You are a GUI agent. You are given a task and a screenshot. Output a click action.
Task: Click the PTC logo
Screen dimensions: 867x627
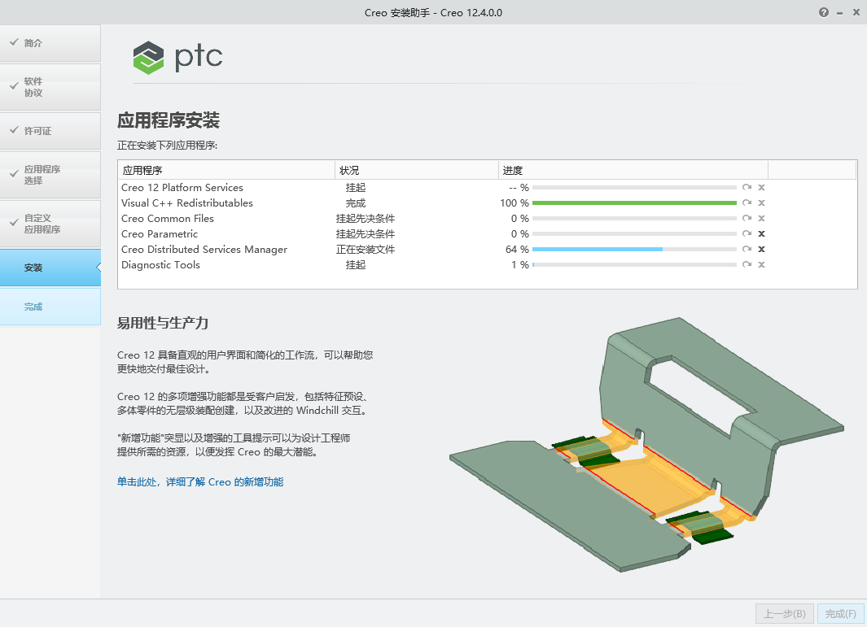click(x=177, y=57)
